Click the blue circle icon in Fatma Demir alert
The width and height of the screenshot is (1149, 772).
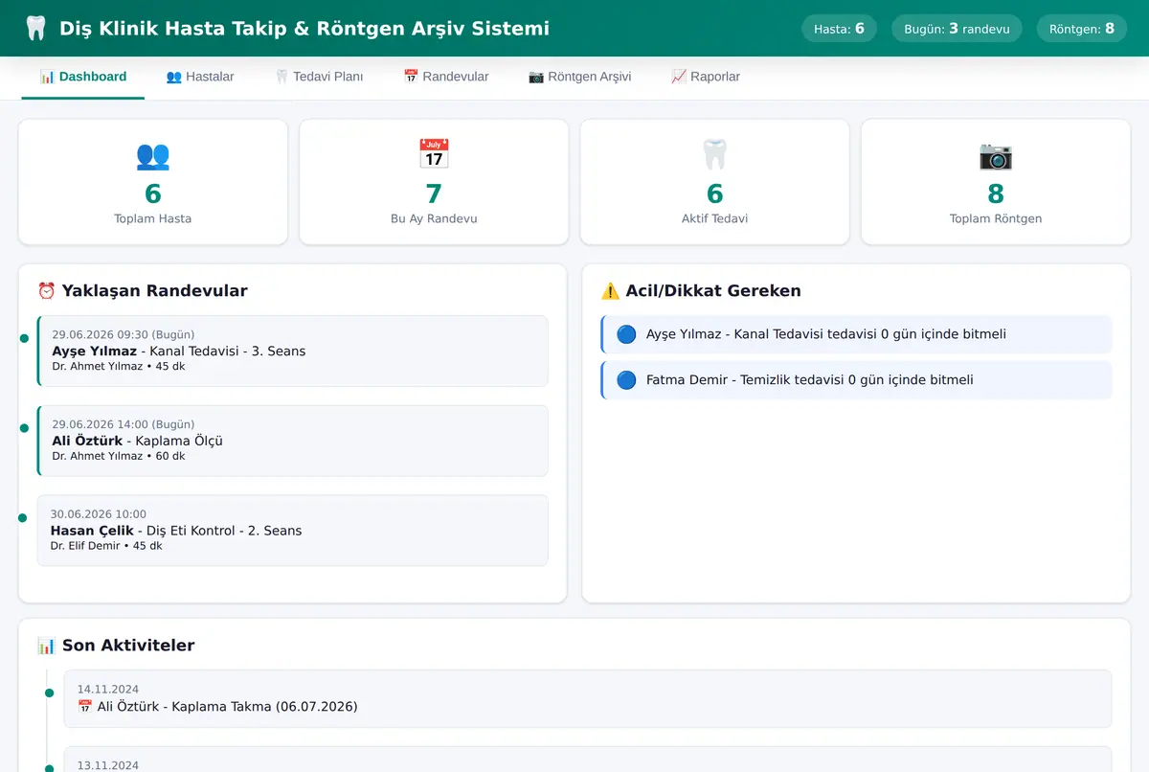pos(626,380)
